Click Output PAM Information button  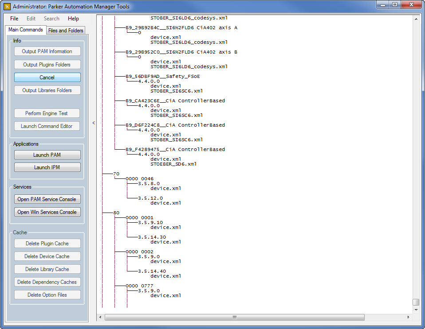point(47,51)
